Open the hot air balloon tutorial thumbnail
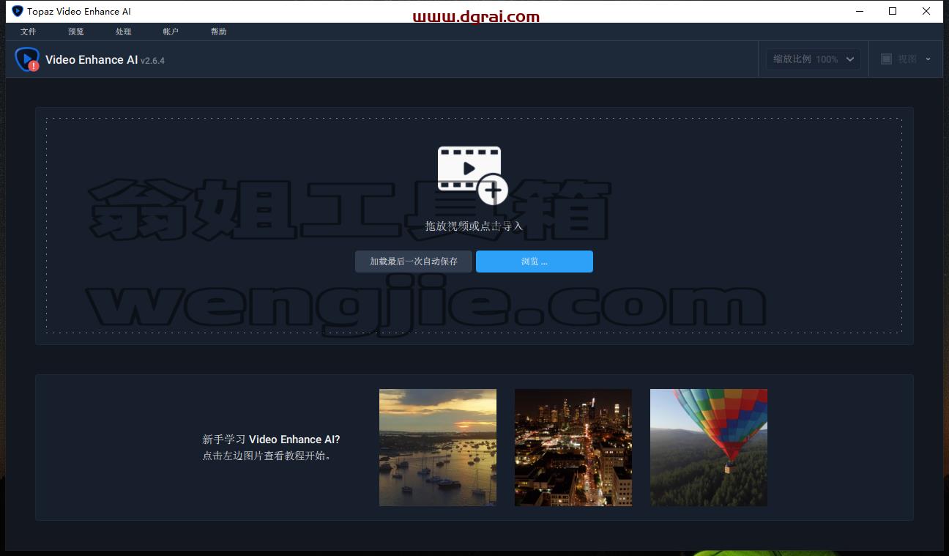The width and height of the screenshot is (949, 556). click(709, 448)
